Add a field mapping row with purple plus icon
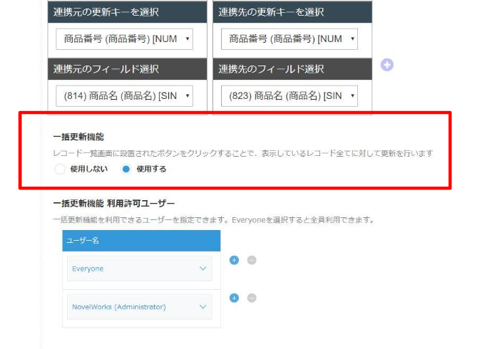Image resolution: width=492 pixels, height=349 pixels. pyautogui.click(x=387, y=65)
